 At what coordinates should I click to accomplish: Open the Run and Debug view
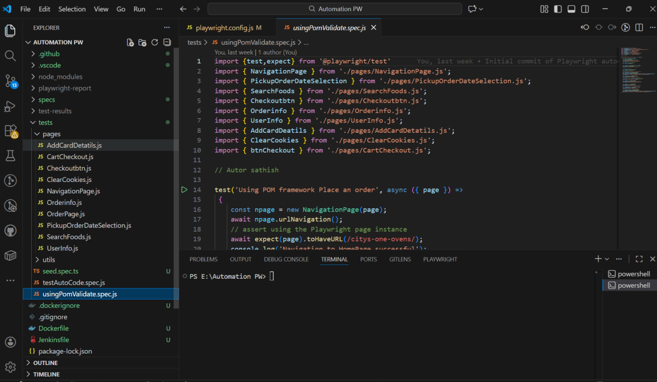pyautogui.click(x=10, y=106)
